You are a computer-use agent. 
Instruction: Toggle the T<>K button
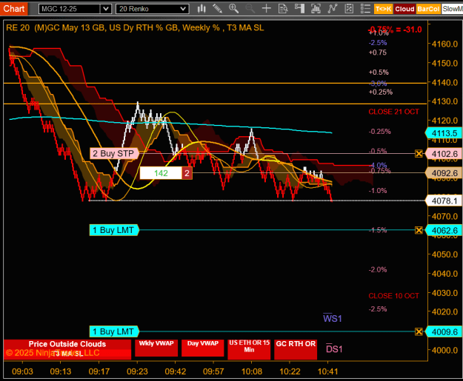tap(383, 9)
